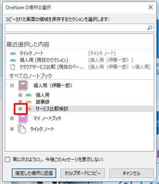Image resolution: width=159 pixels, height=184 pixels.
Task: Click the orange 議事録 section icon
Action: [29, 102]
